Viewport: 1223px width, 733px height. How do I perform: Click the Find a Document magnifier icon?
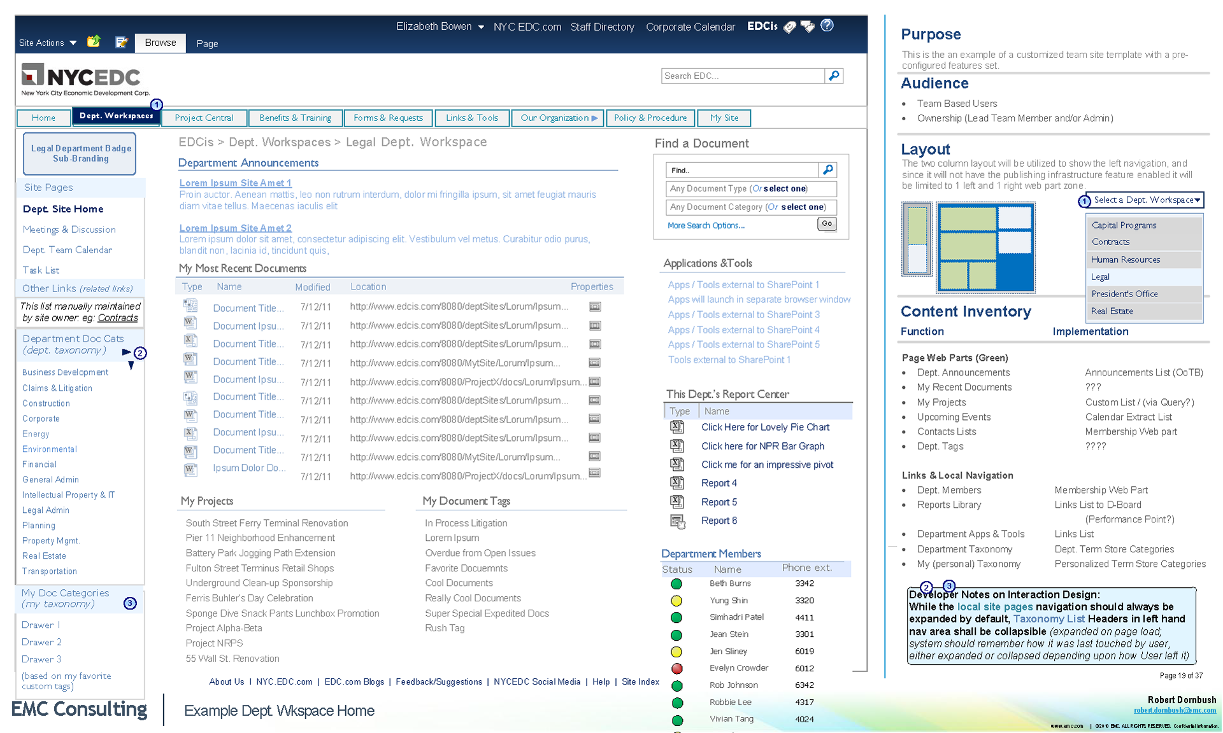point(827,170)
